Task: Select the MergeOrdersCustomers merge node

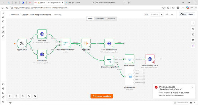Action: coord(65,43)
